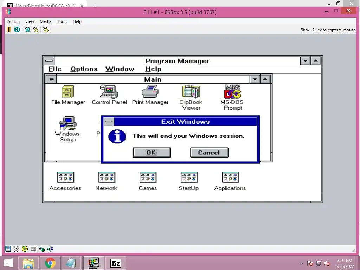Open File Explorer from the taskbar
The height and width of the screenshot is (270, 360).
pyautogui.click(x=28, y=263)
